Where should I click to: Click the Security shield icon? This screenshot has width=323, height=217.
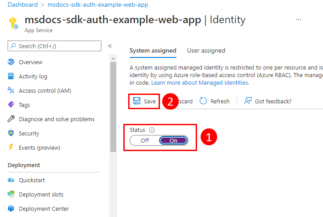(11, 133)
